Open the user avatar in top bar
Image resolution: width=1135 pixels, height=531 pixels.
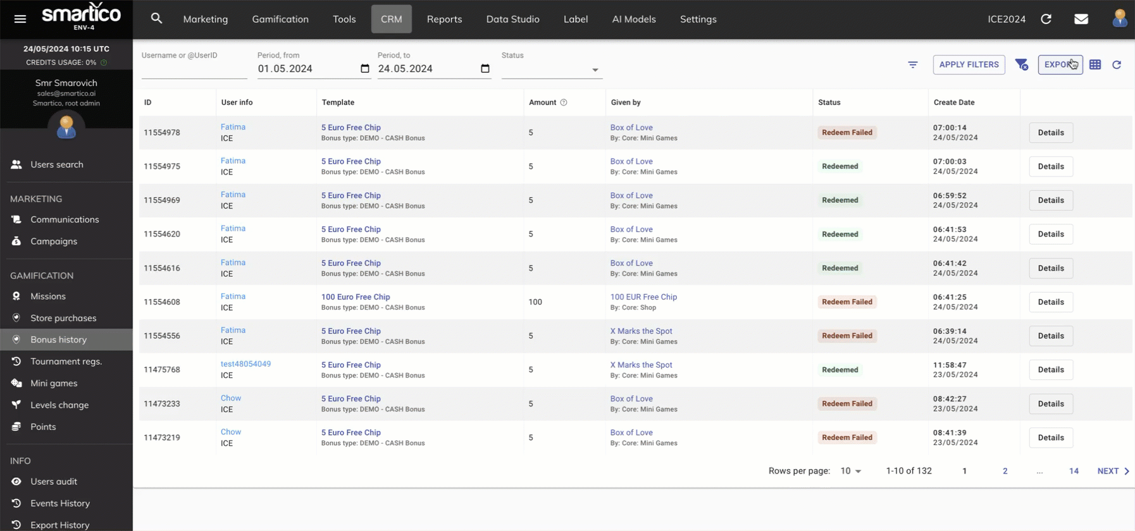click(x=1119, y=18)
